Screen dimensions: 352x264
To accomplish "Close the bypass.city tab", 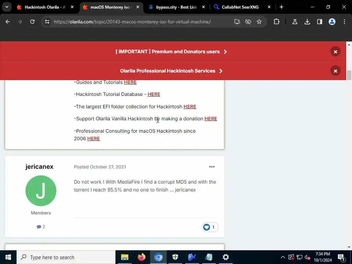I will coord(203,7).
